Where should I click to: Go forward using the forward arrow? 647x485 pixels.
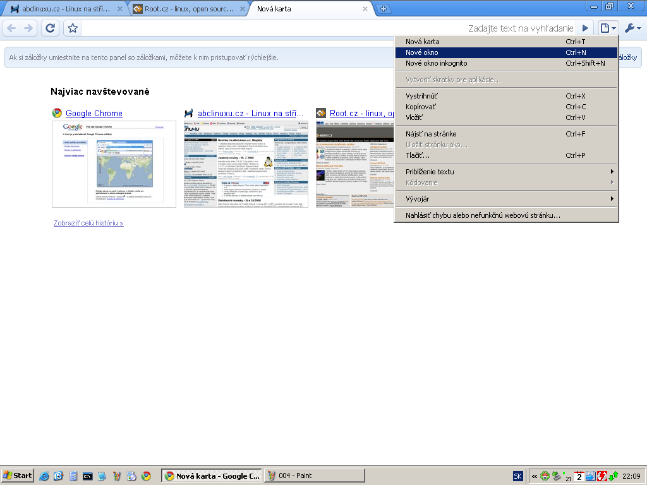(28, 28)
